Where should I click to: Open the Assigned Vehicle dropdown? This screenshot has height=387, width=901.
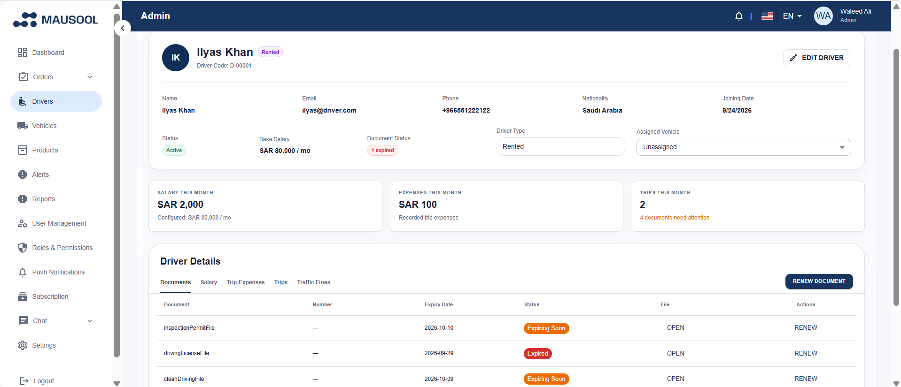(744, 147)
